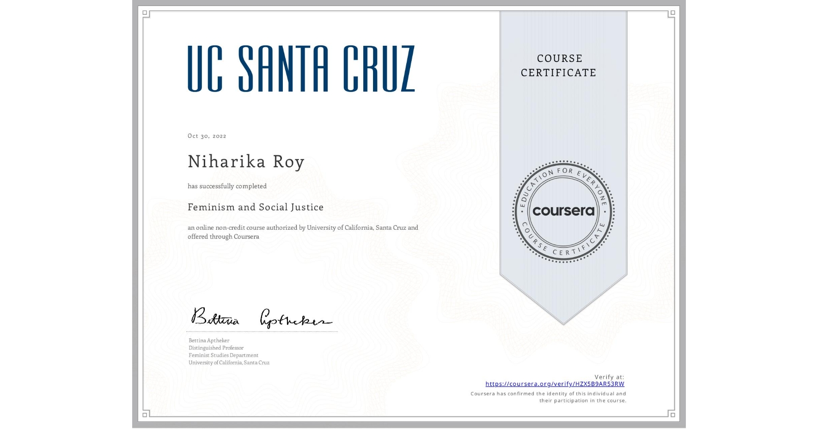The height and width of the screenshot is (429, 819).
Task: Click the course title Feminism and Social Justice
Action: click(256, 207)
